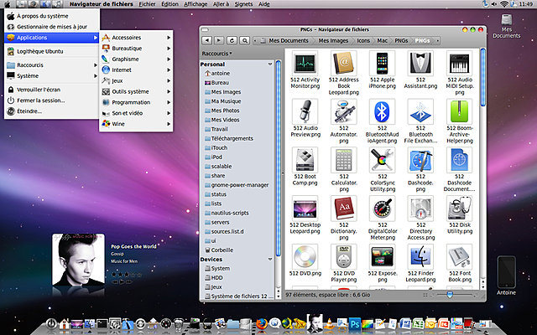Open Corbeille in sidebar

click(222, 250)
